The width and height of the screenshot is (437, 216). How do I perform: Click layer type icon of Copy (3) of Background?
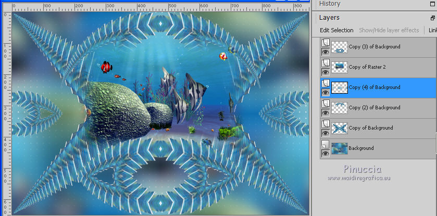pos(326,43)
